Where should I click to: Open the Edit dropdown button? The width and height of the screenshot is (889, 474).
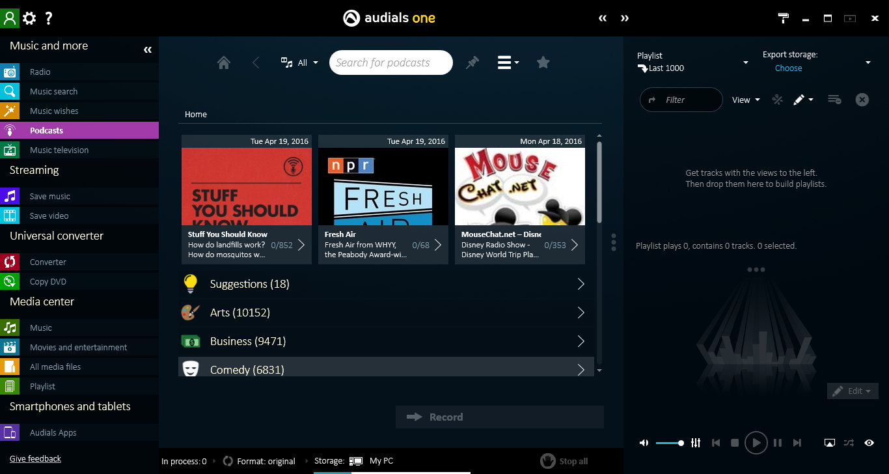853,391
